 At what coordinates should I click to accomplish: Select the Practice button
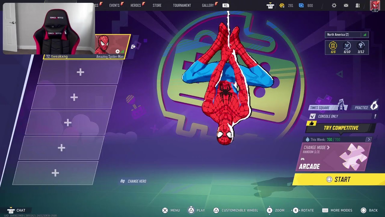click(x=365, y=108)
